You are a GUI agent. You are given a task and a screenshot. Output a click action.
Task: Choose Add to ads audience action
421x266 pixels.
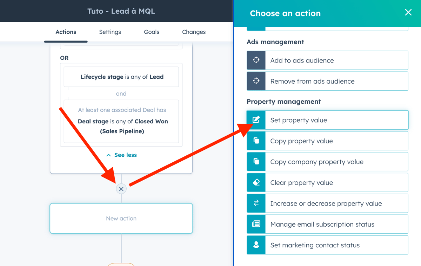[327, 60]
